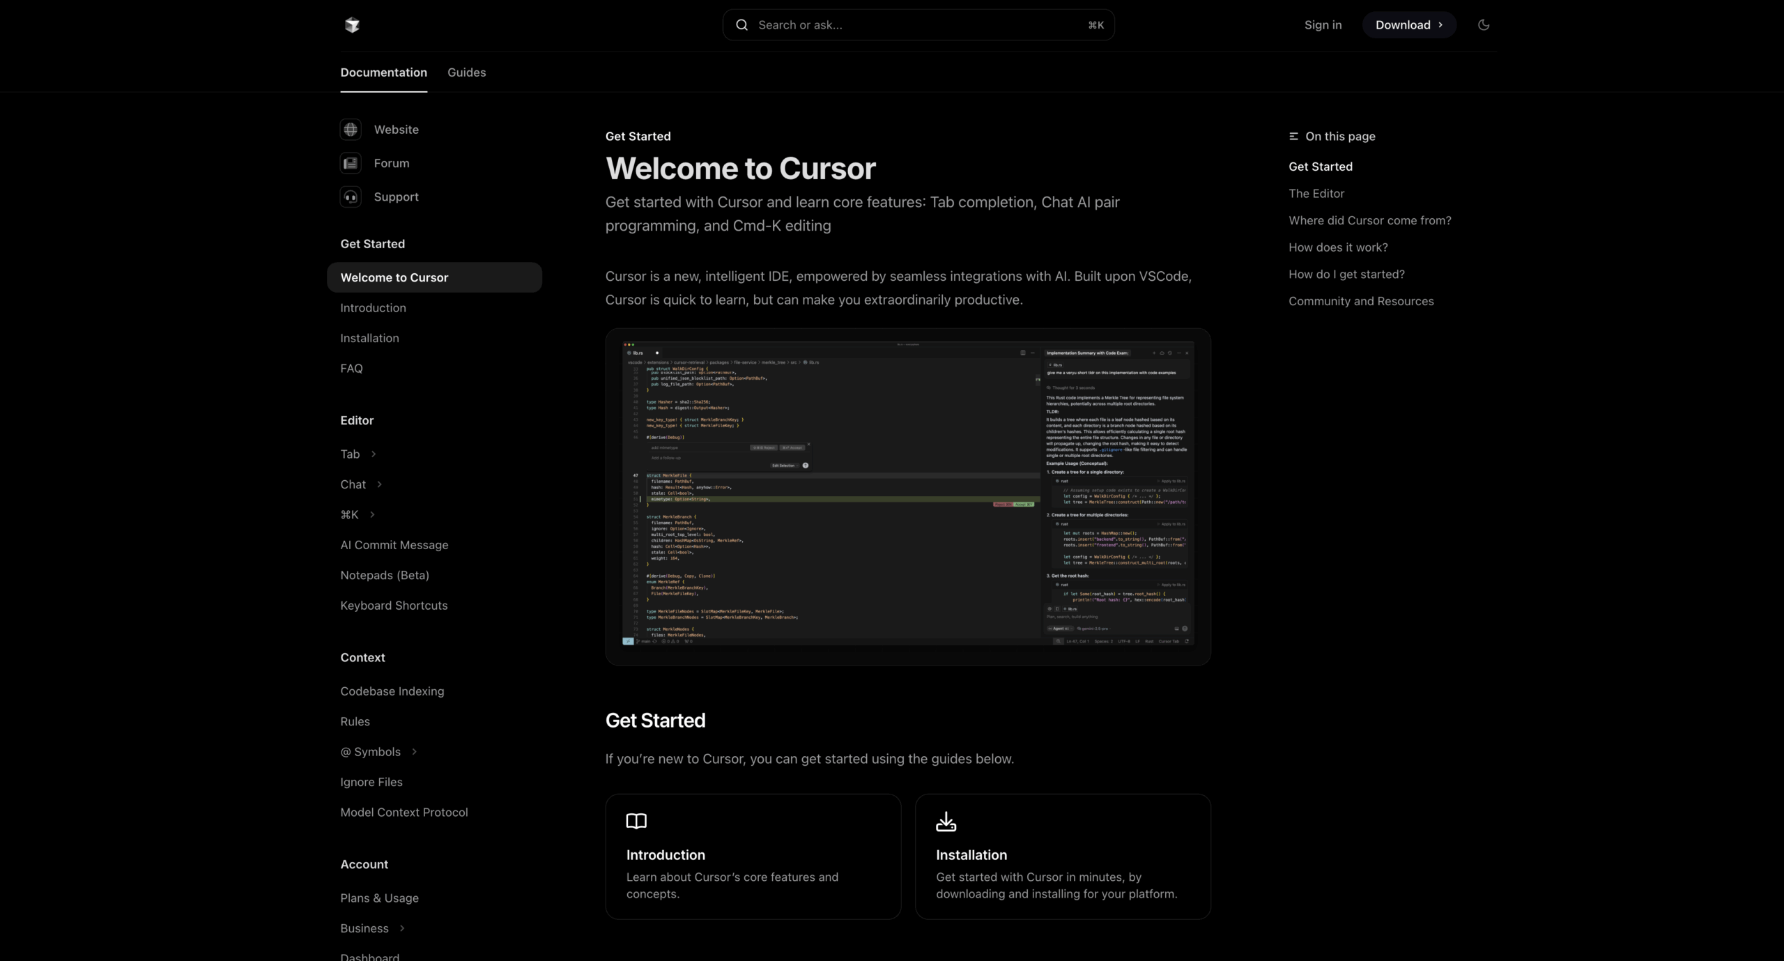Open the Support link in sidebar

pyautogui.click(x=396, y=197)
